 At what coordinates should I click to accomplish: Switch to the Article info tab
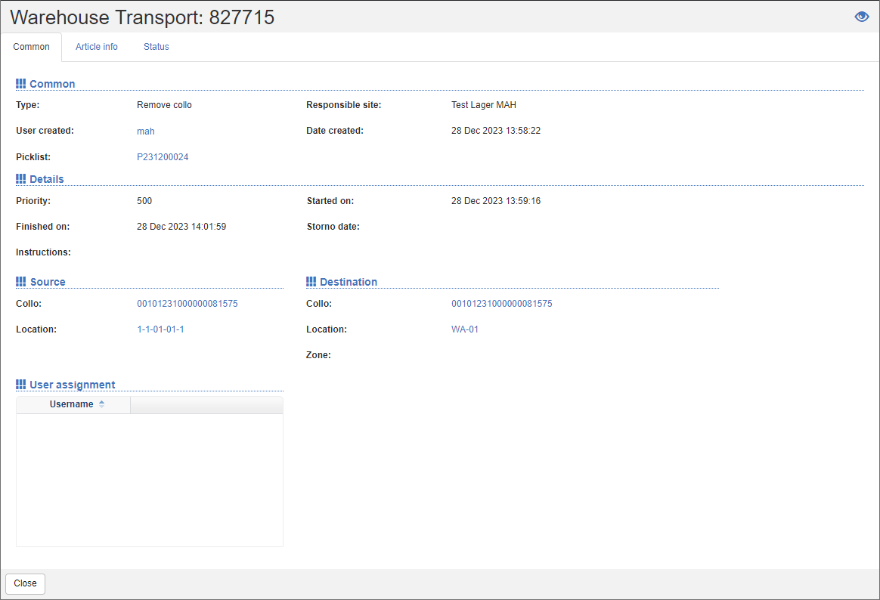(96, 46)
